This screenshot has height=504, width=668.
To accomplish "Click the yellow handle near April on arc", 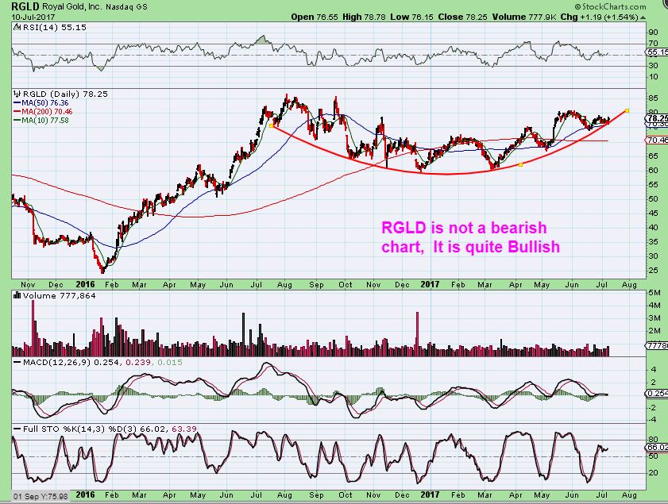I will (520, 164).
